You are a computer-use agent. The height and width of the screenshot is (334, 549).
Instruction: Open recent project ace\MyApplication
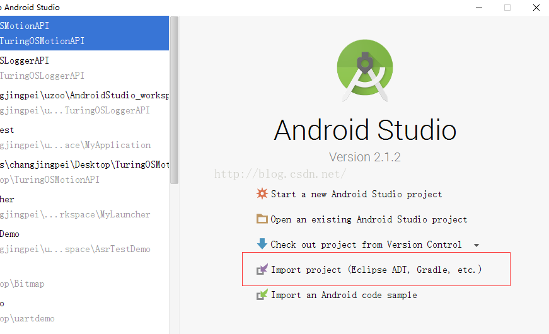tap(84, 137)
